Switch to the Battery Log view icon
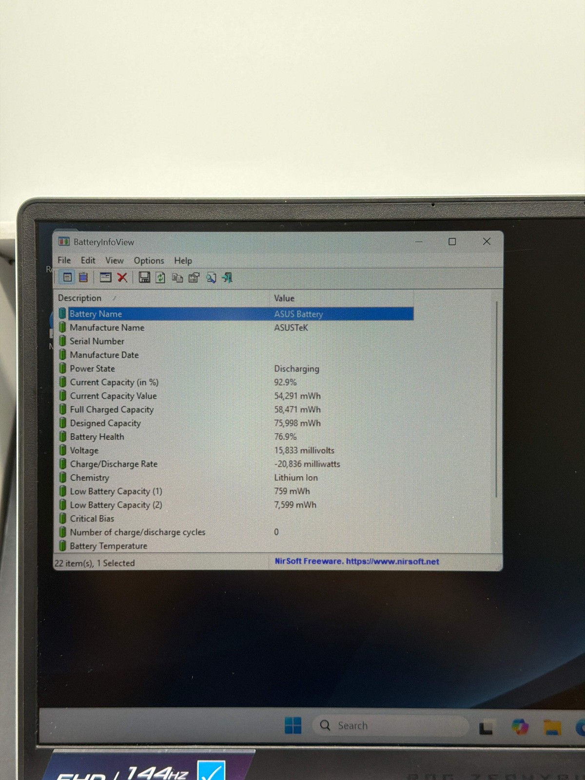Viewport: 585px width, 780px height. point(83,277)
